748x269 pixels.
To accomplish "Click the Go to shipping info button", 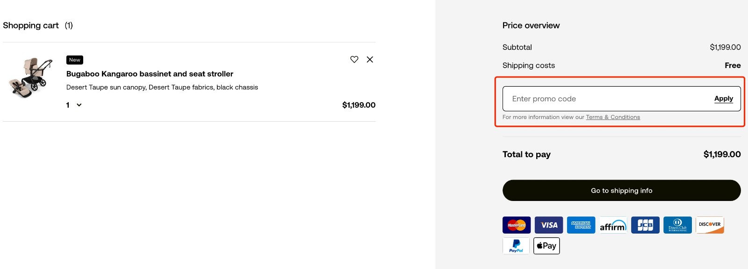I will coord(621,190).
